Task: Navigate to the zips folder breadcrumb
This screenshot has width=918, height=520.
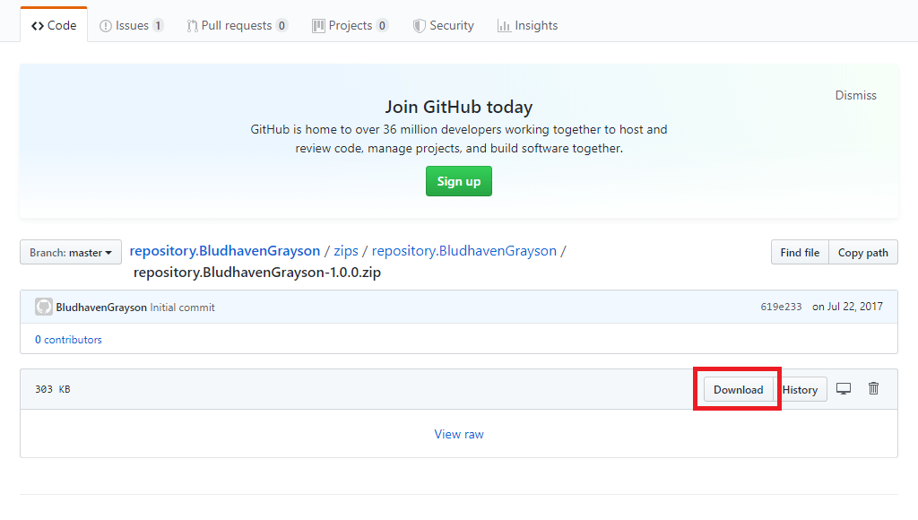Action: [x=346, y=251]
